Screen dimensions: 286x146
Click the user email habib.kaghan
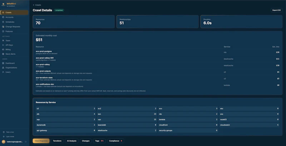15,142
